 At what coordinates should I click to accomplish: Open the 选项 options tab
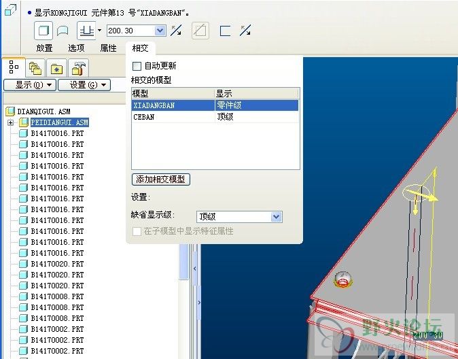tap(76, 48)
